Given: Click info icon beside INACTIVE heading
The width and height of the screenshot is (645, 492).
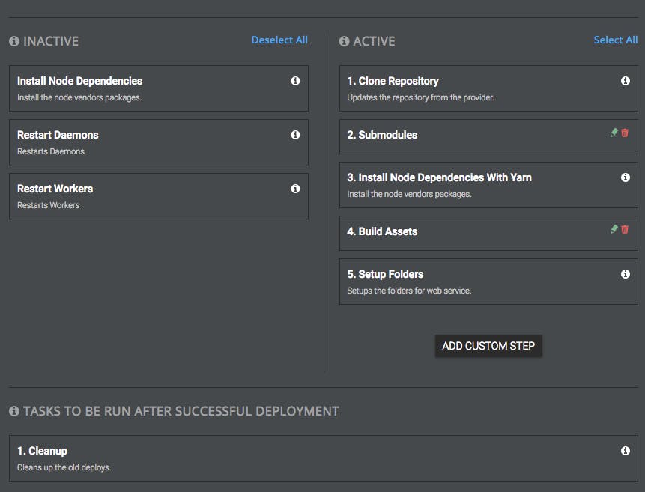Looking at the screenshot, I should pyautogui.click(x=14, y=41).
